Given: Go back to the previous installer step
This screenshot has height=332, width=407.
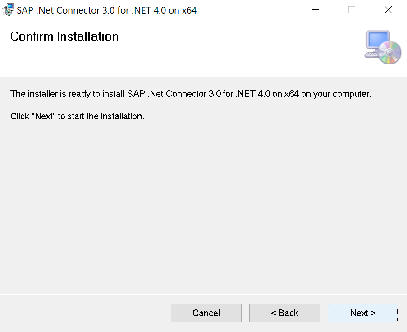Looking at the screenshot, I should (284, 313).
